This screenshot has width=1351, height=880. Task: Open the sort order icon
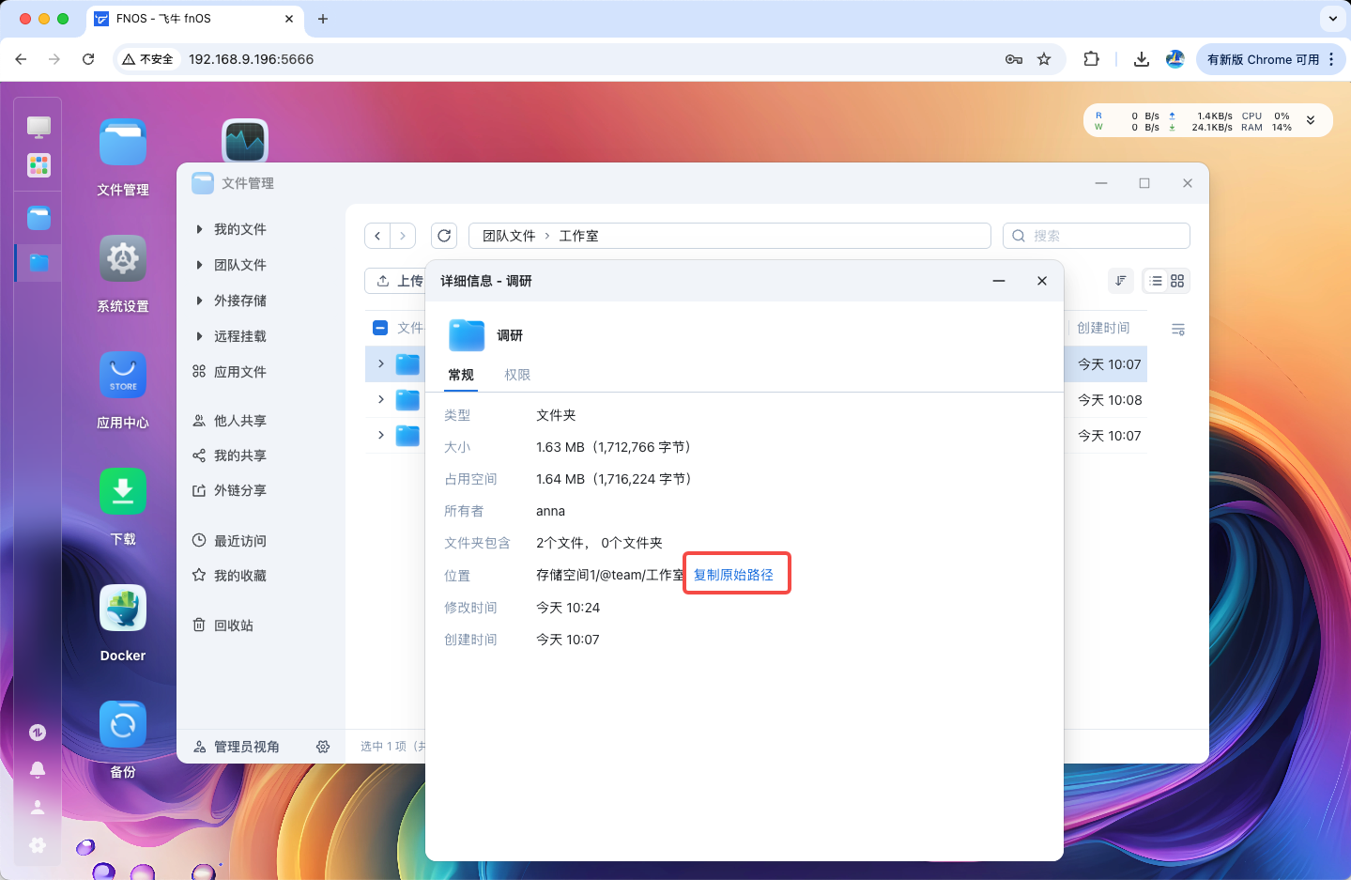pyautogui.click(x=1120, y=281)
